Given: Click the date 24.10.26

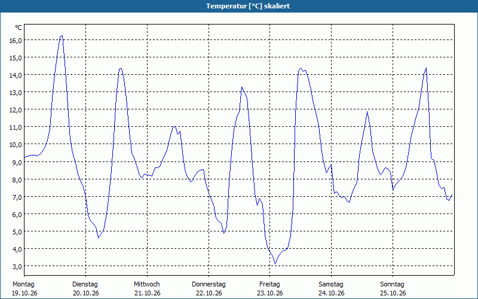Looking at the screenshot, I should [332, 293].
